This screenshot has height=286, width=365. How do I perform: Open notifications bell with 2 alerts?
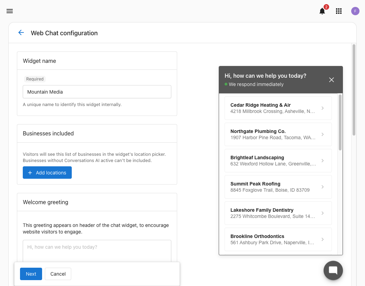322,11
